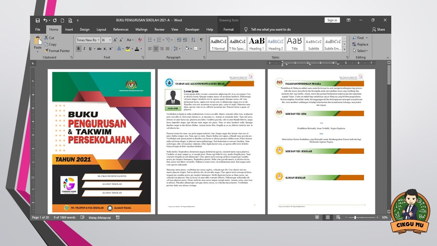Switch to the Layout ribbon tab
Screen dimensions: 437x246
pos(101,29)
